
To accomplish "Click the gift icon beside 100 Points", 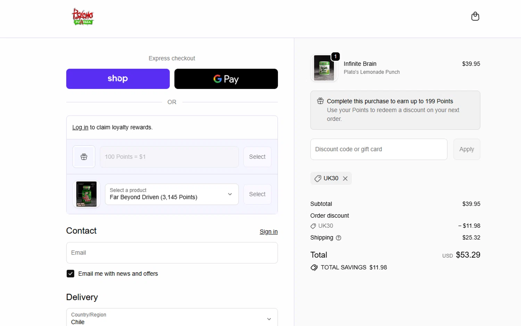I will [84, 157].
